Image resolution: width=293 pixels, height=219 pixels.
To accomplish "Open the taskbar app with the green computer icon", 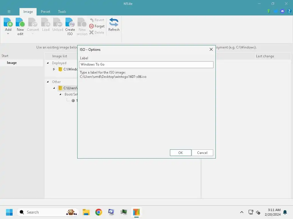I will coord(124,212).
